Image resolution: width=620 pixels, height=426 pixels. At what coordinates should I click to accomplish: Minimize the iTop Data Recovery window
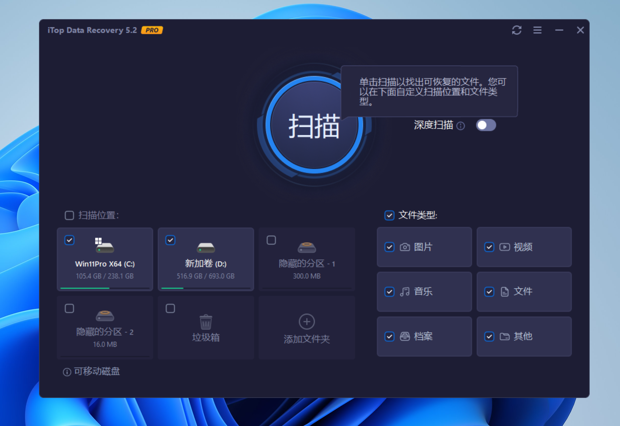559,30
